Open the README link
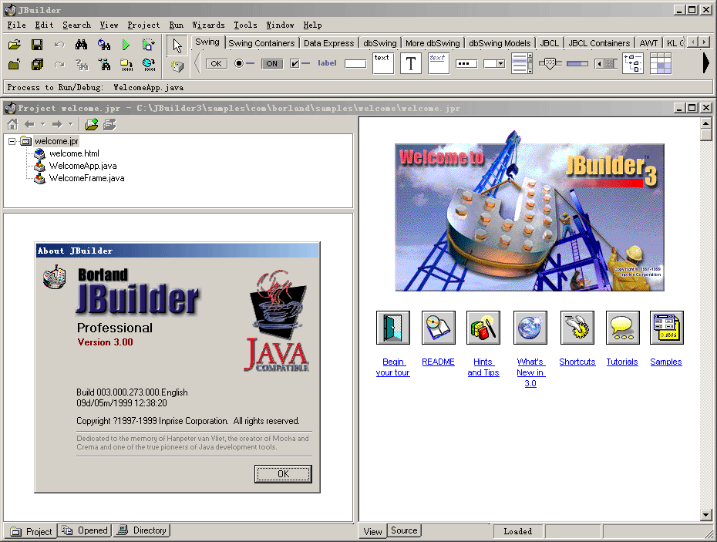Screen dimensions: 717x542 438,362
